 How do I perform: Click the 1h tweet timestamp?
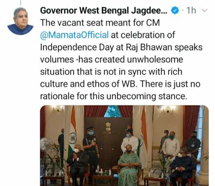(x=191, y=10)
